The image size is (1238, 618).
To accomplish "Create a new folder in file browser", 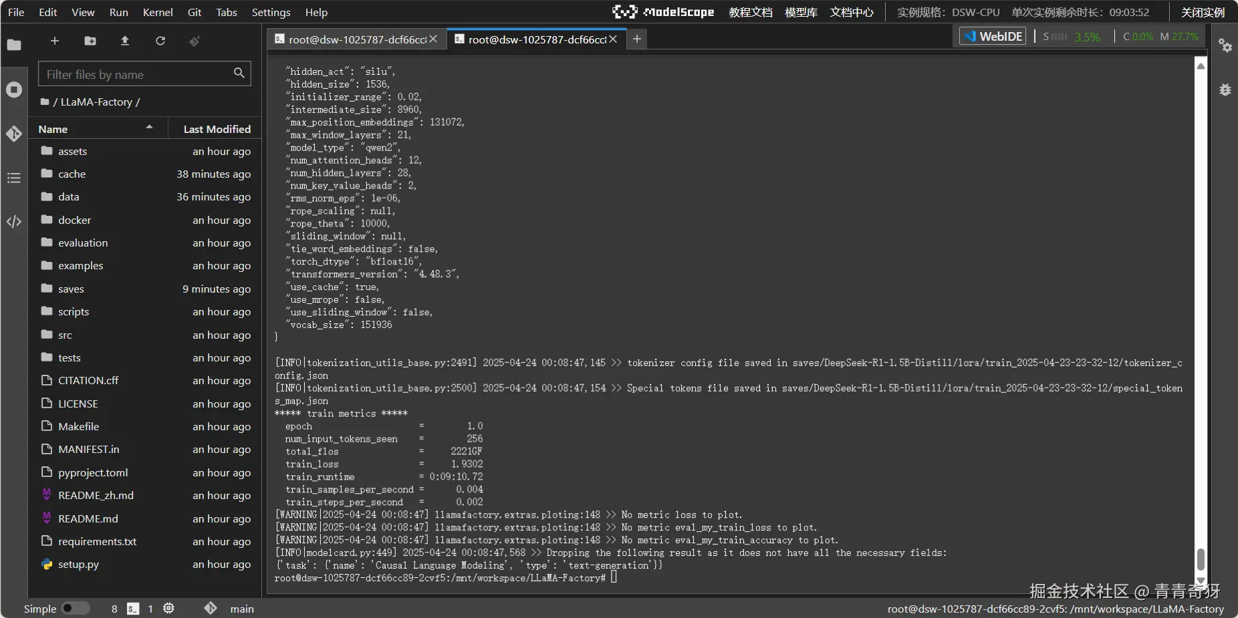I will (90, 41).
